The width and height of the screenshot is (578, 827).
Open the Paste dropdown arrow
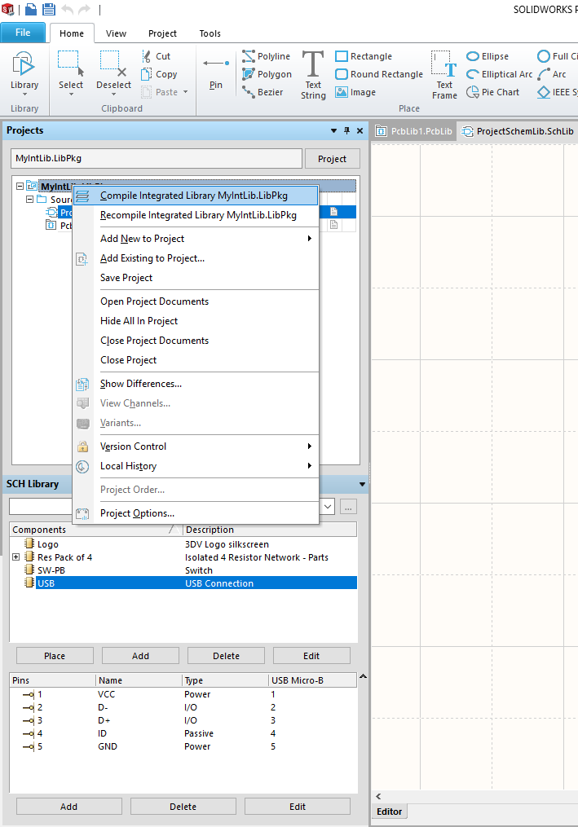click(x=185, y=92)
